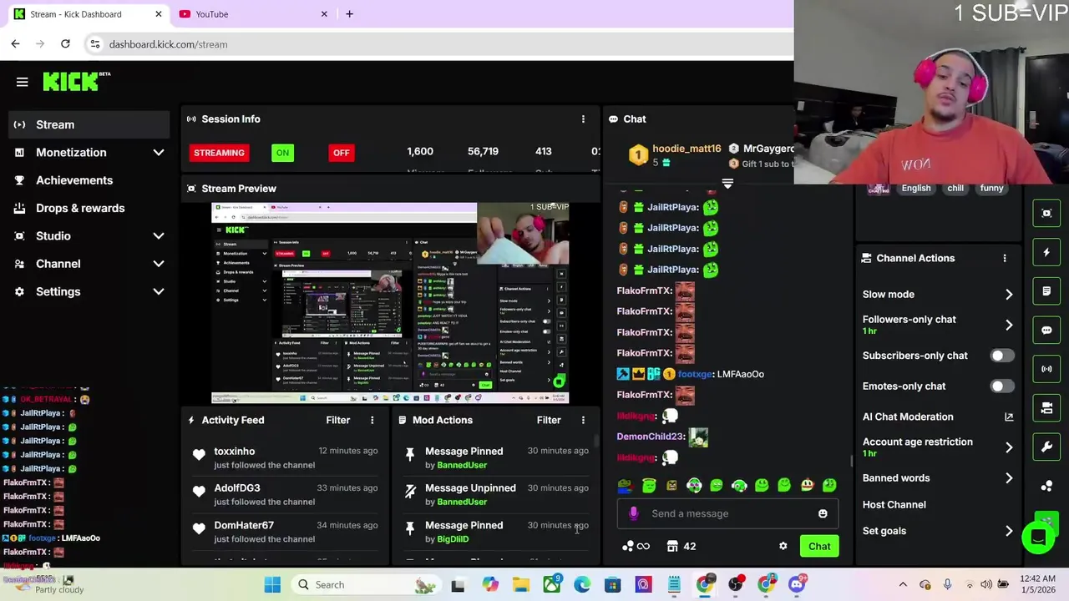
Task: Click the English stream tag
Action: coord(916,189)
